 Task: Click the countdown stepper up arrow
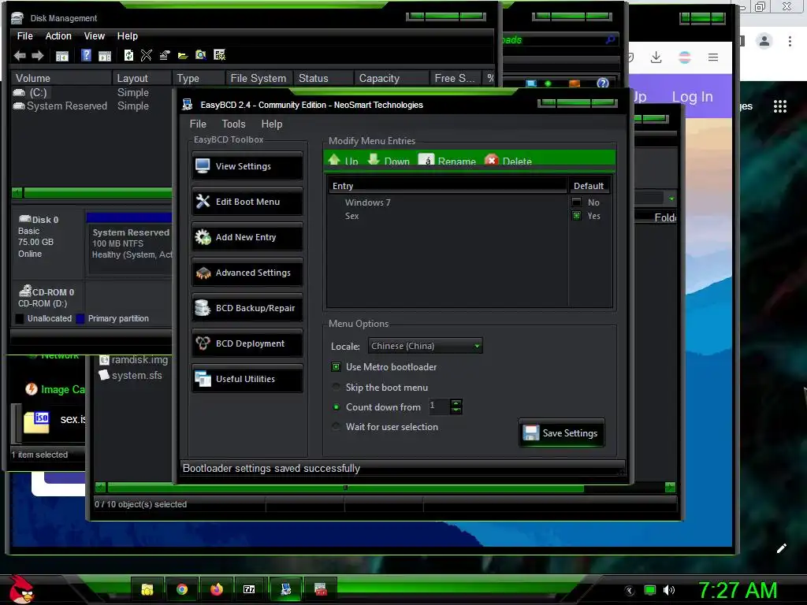pos(456,403)
